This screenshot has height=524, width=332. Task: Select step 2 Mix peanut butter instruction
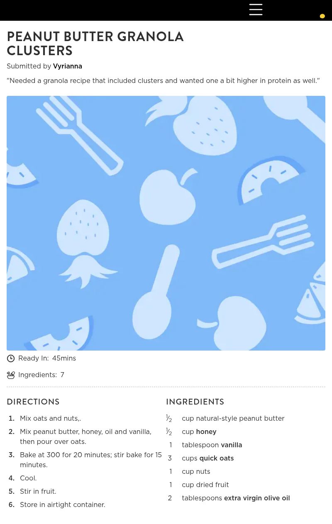point(85,437)
